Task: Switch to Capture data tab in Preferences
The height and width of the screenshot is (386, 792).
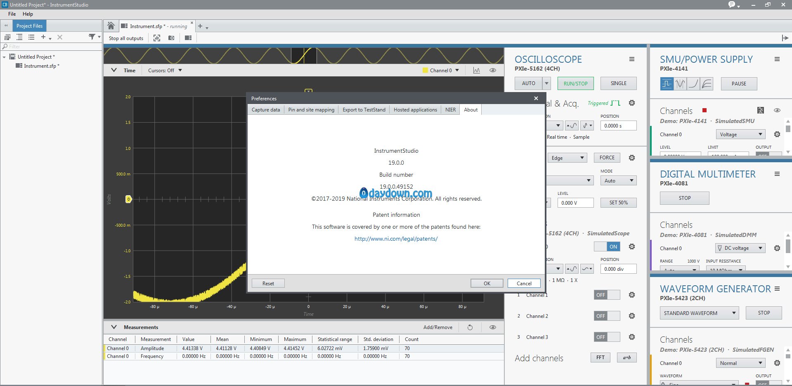Action: pyautogui.click(x=266, y=110)
